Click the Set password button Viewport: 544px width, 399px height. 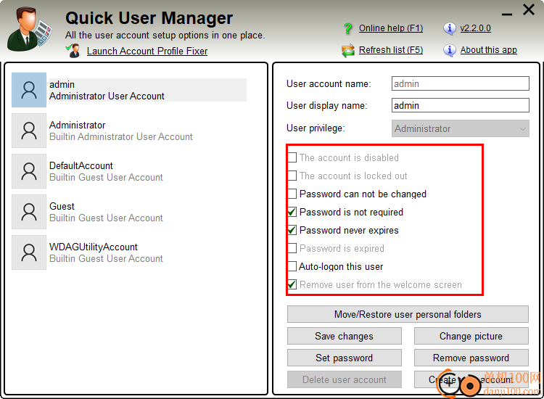[x=344, y=358]
